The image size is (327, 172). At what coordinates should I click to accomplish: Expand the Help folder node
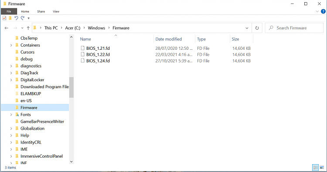coord(11,135)
